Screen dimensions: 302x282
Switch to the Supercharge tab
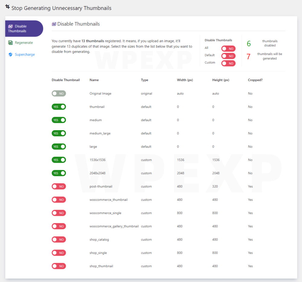coord(24,55)
